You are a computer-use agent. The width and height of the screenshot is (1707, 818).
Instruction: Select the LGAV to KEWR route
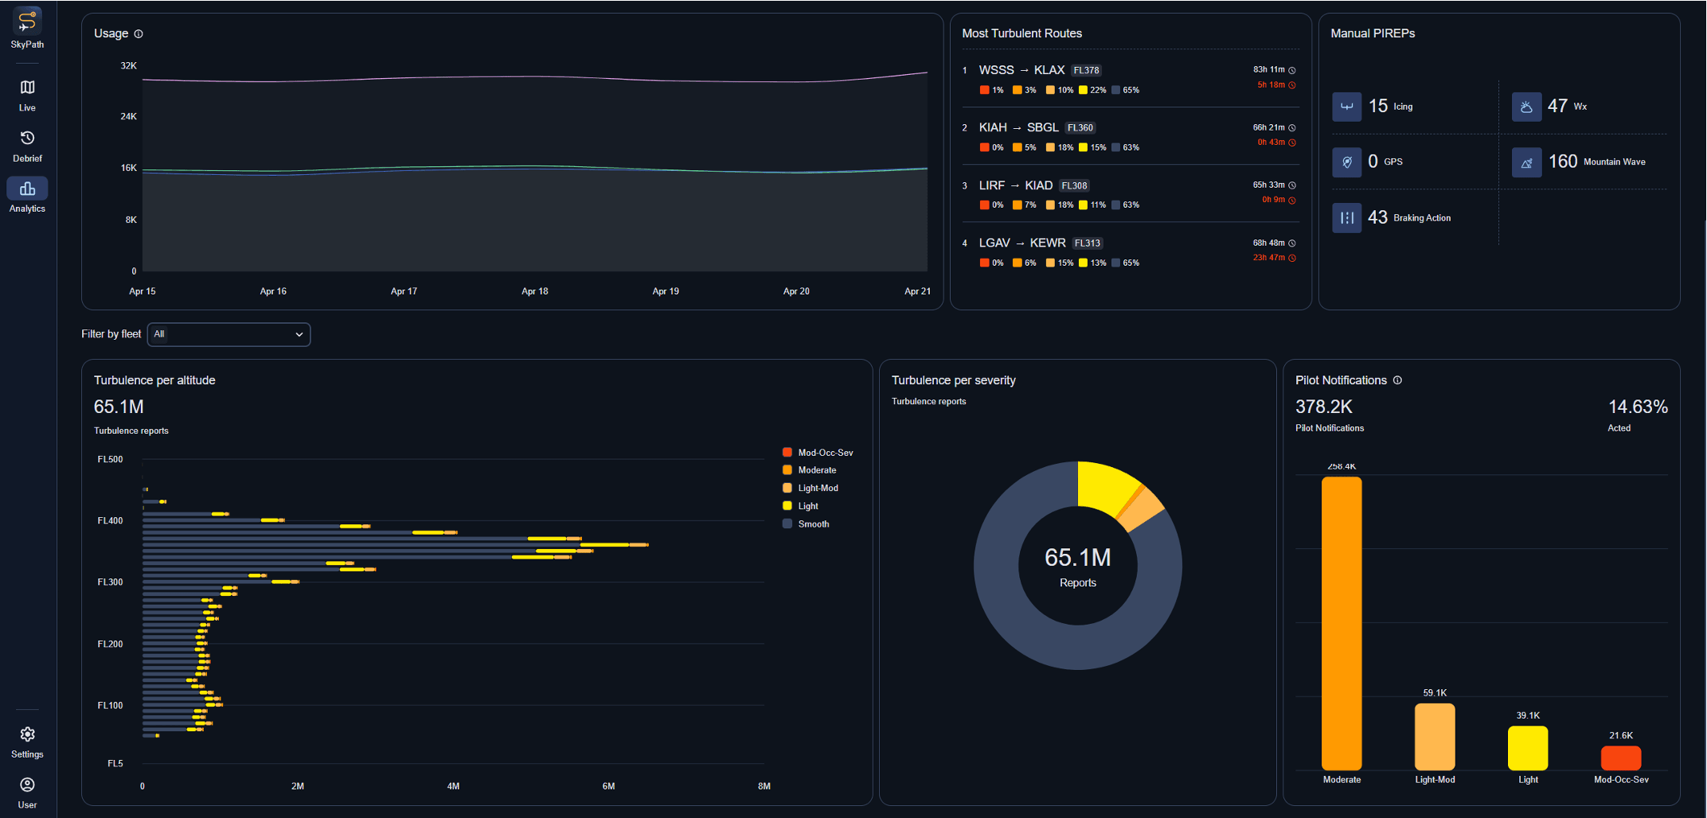tap(1021, 243)
